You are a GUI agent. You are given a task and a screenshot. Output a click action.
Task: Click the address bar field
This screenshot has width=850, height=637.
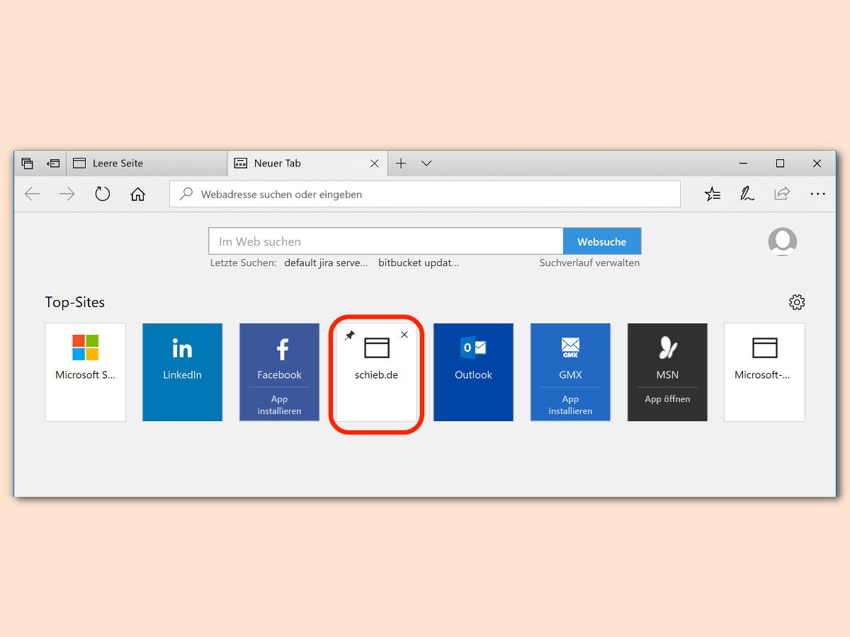425,194
